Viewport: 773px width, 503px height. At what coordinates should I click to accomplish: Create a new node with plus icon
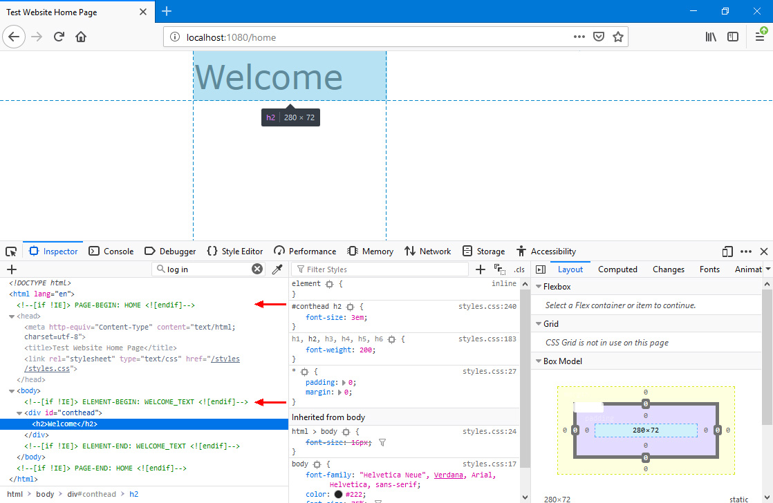click(x=12, y=269)
